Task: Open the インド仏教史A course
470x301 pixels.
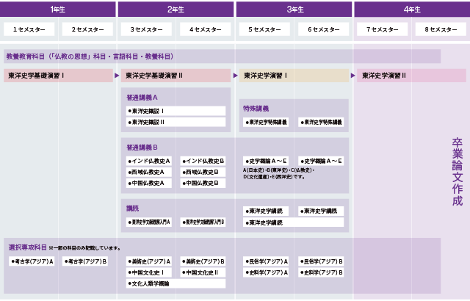Action: [149, 161]
